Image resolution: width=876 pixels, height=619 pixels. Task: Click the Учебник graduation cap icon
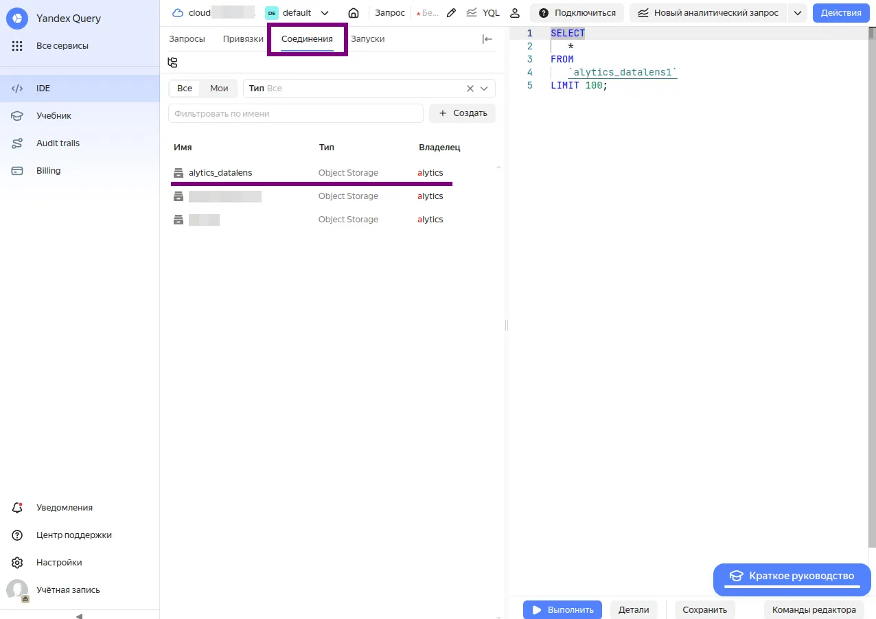(x=17, y=116)
